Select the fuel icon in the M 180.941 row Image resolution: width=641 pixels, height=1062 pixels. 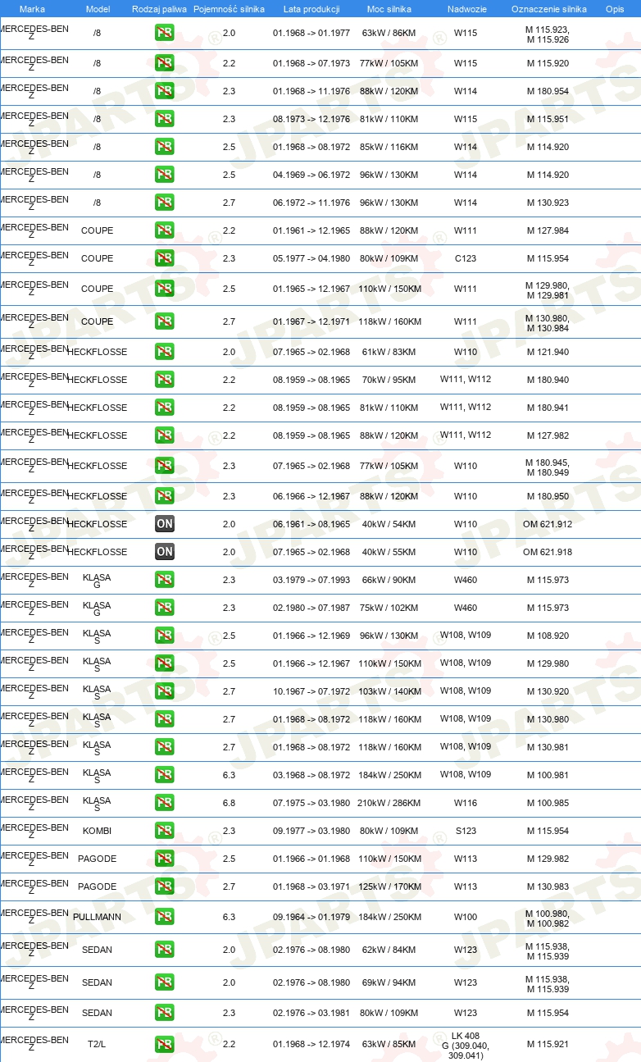[x=164, y=408]
